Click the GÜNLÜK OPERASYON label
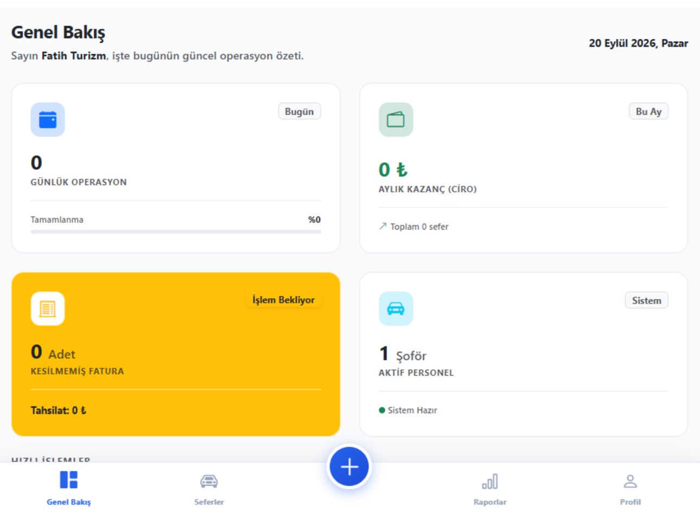 pos(79,182)
